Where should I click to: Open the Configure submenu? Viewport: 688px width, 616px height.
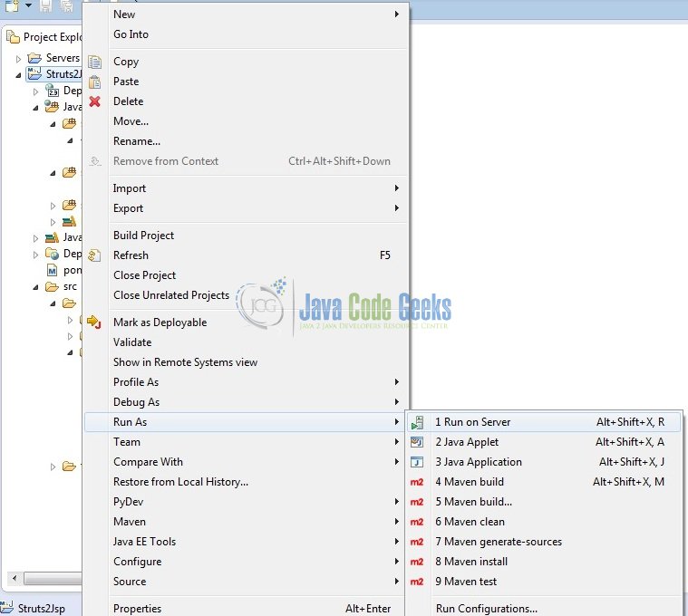tap(245, 562)
